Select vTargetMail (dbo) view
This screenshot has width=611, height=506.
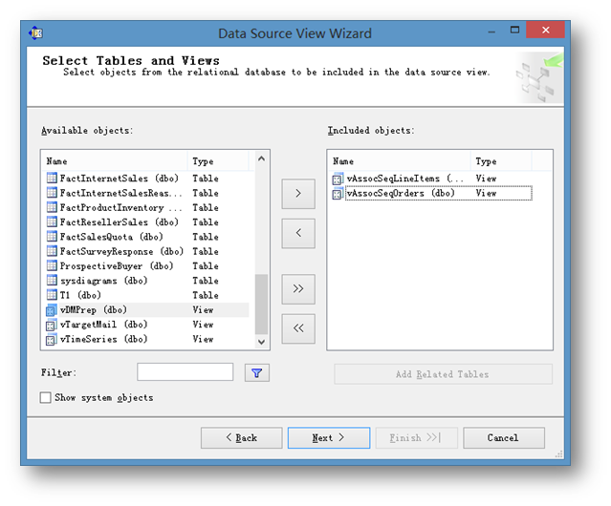pos(147,324)
